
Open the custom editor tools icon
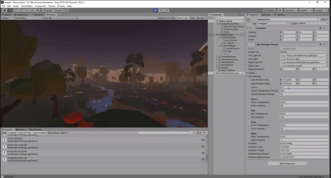pos(38,10)
